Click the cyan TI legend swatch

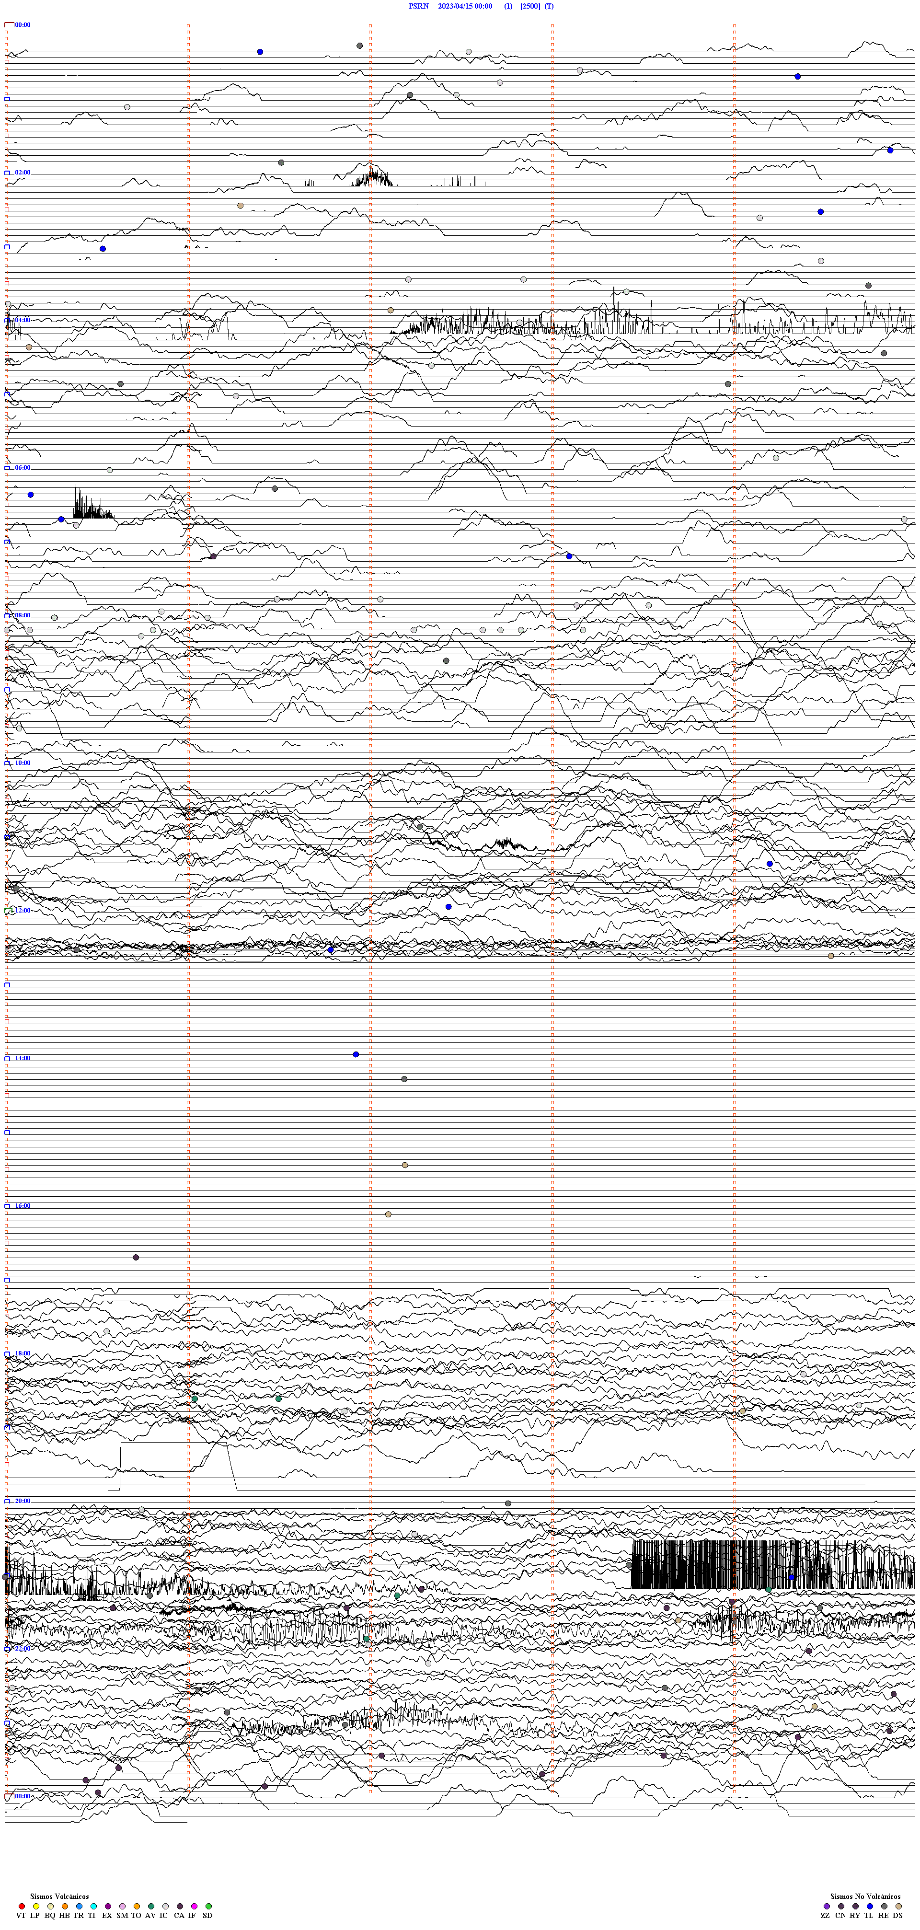click(93, 1906)
